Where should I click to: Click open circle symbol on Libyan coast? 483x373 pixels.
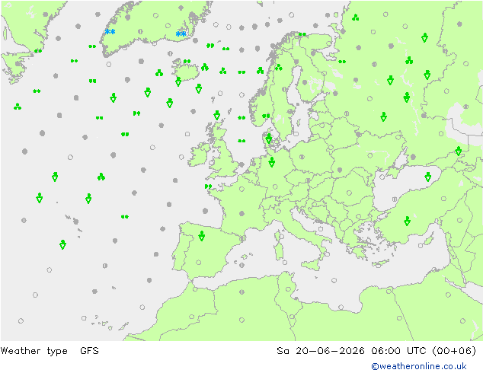point(341,307)
